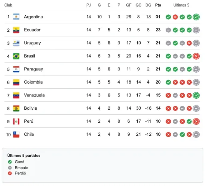Click the Bolivia flag icon
The height and width of the screenshot is (187, 206).
pos(16,108)
